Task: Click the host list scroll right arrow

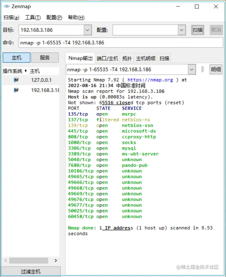Action: click(x=56, y=260)
